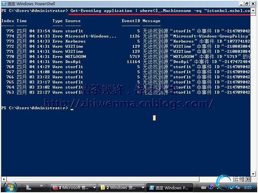Click the time '23:54' in row 775
258x193 pixels.
(43, 31)
